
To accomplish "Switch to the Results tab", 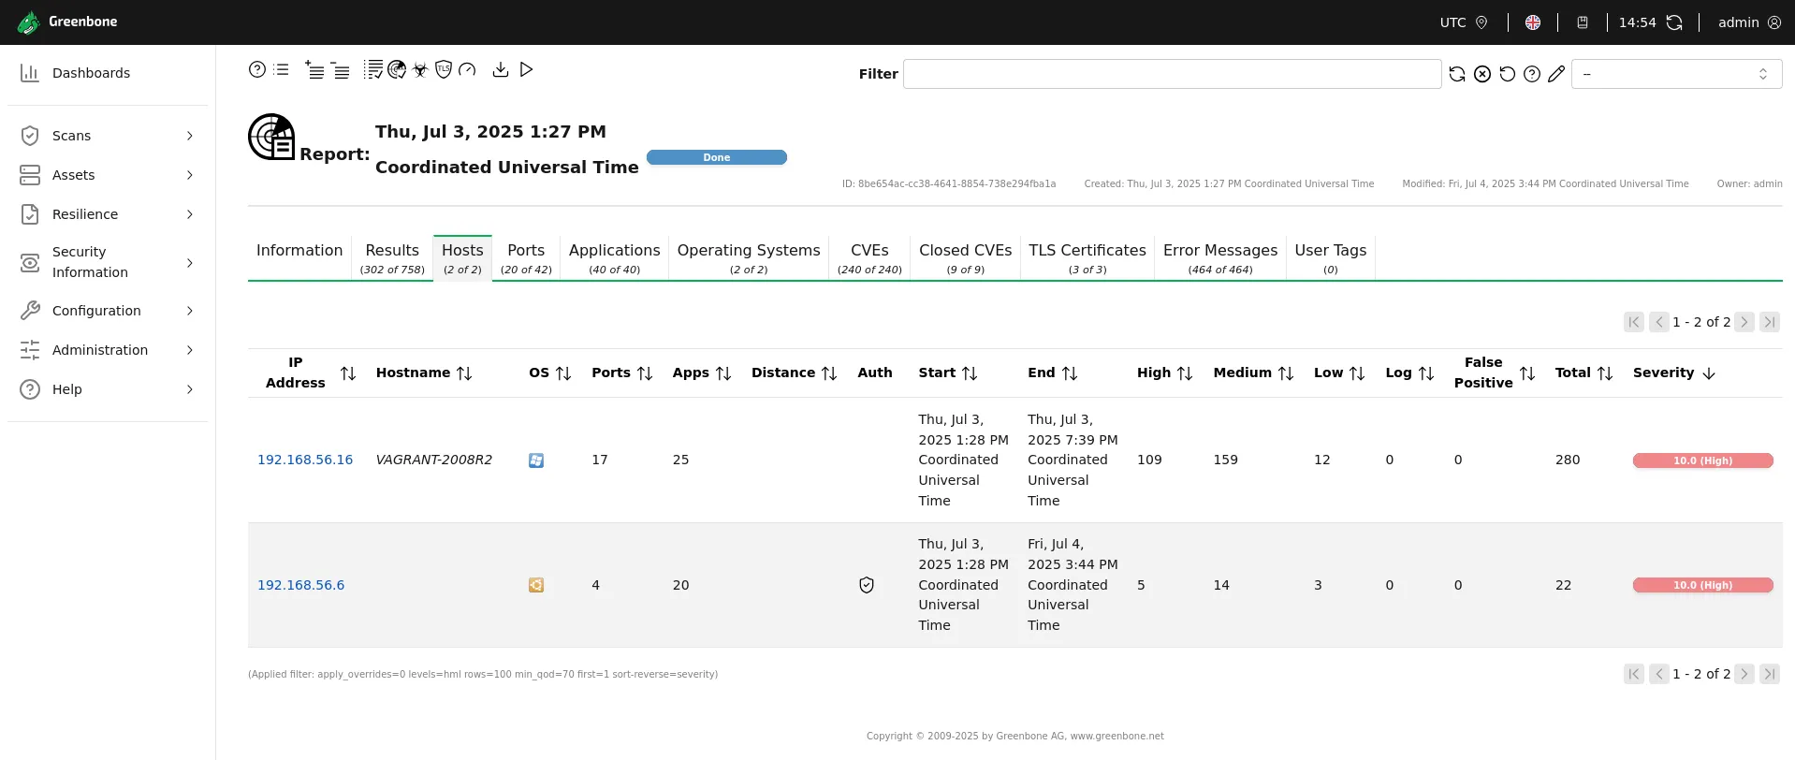I will pyautogui.click(x=392, y=257).
